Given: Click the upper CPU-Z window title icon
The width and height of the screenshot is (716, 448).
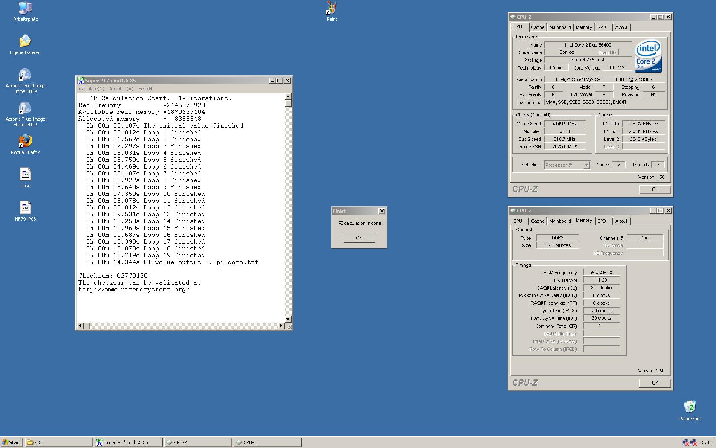Looking at the screenshot, I should (x=513, y=17).
